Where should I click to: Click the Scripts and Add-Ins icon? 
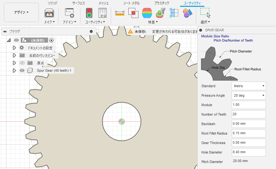[x=70, y=13]
